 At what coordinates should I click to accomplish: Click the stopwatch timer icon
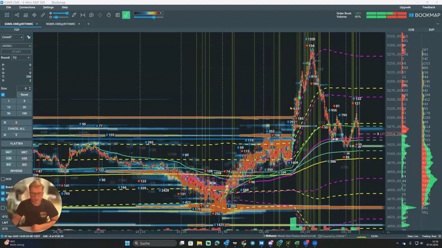coord(109,15)
